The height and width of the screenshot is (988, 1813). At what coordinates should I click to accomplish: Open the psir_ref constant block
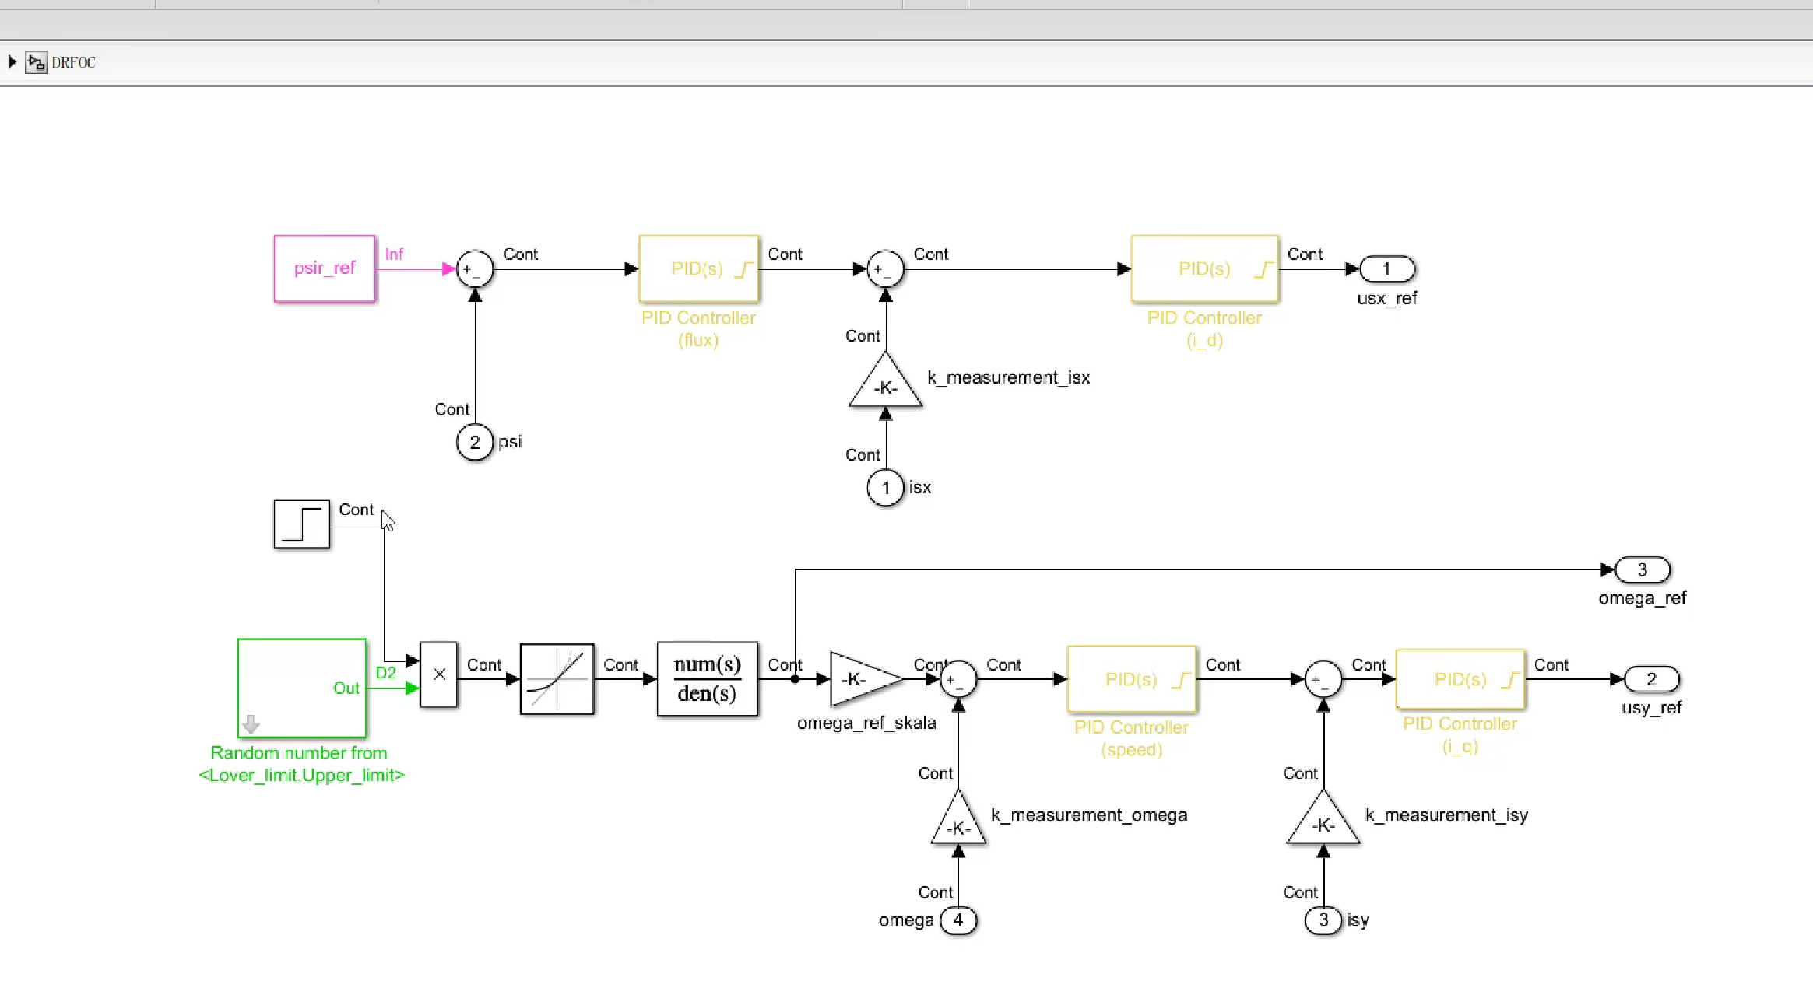(x=325, y=268)
